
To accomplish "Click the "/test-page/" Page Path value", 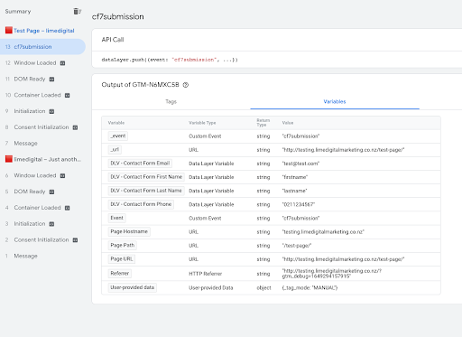I will click(297, 246).
